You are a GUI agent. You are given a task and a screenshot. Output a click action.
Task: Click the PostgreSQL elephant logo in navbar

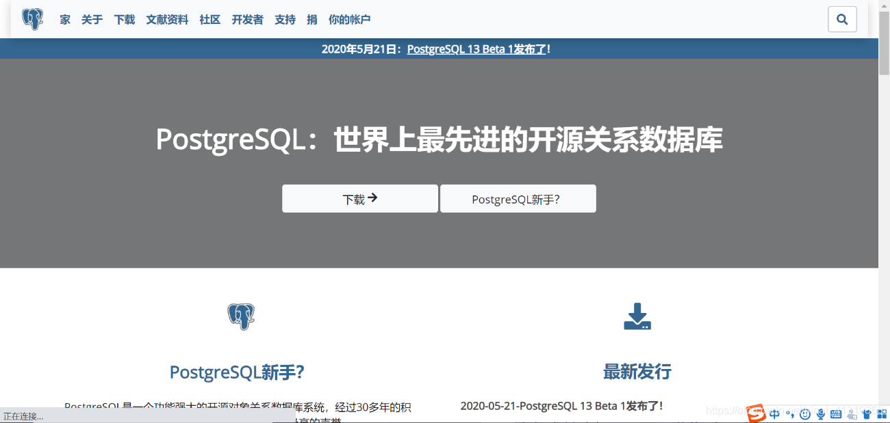(32, 18)
